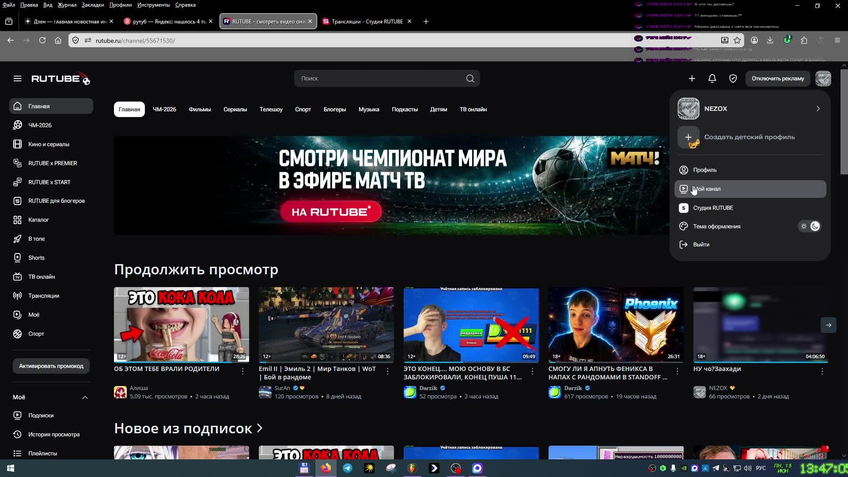Open options for ЭТО КОНЕЦ video
The width and height of the screenshot is (848, 477).
coord(532,371)
